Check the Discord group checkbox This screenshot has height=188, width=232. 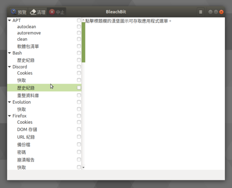coord(79,67)
